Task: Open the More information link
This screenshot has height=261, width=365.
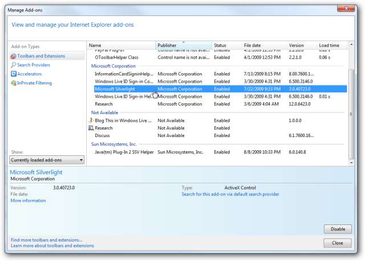Action: (28, 200)
